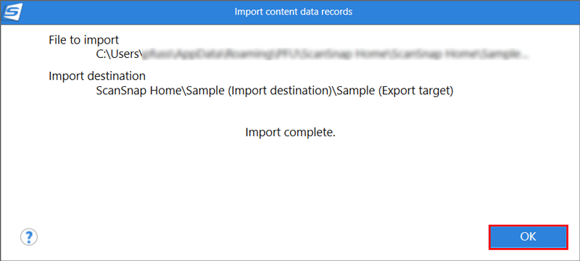The height and width of the screenshot is (261, 580).
Task: Click the blank area below "Import complete."
Action: pos(291,178)
